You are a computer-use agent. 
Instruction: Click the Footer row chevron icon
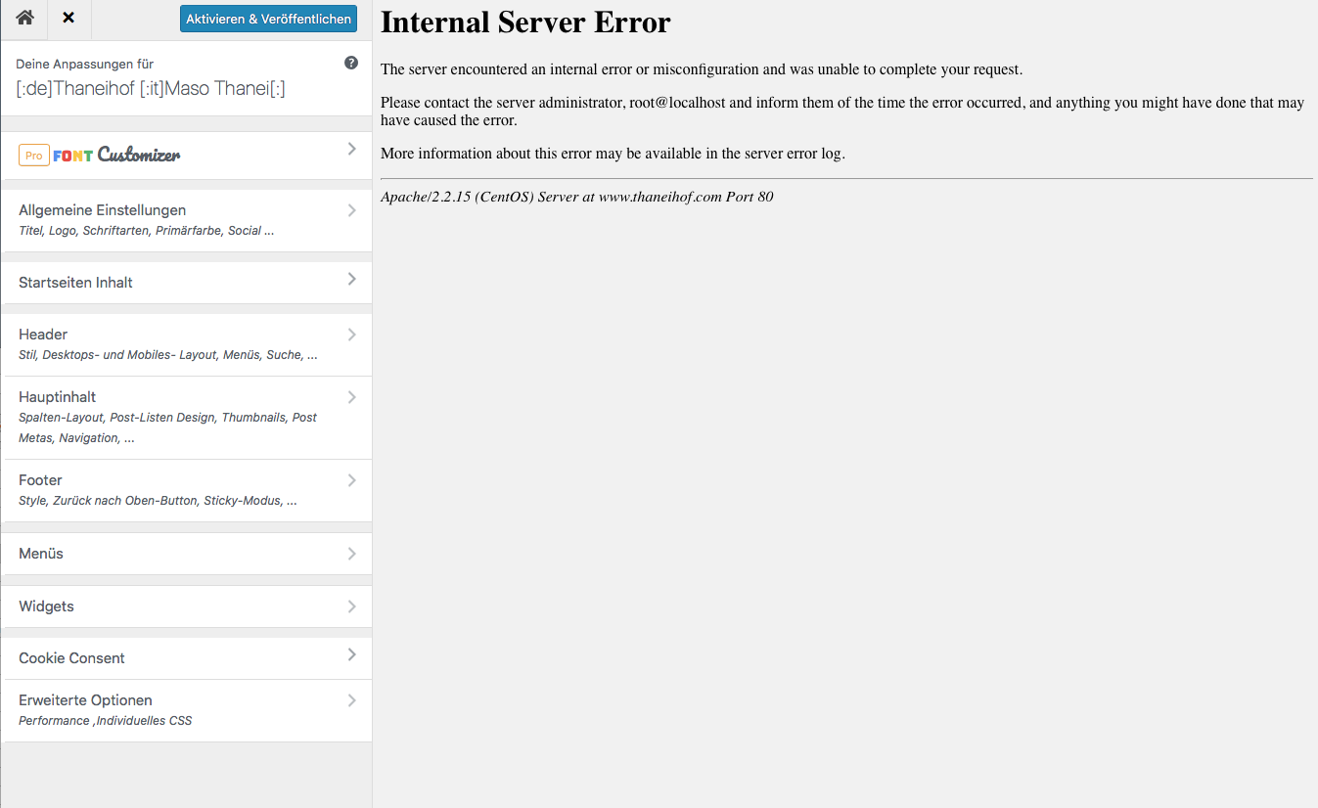[352, 480]
